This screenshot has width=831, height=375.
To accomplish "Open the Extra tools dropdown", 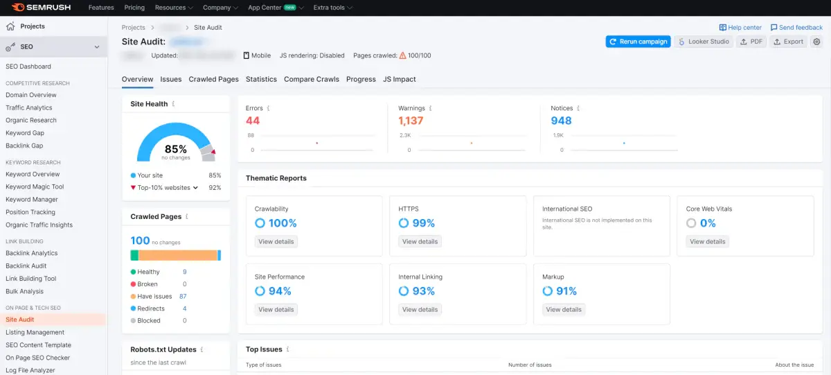I will click(x=332, y=8).
